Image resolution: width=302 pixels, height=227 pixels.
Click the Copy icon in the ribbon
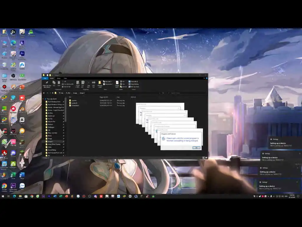(54, 84)
